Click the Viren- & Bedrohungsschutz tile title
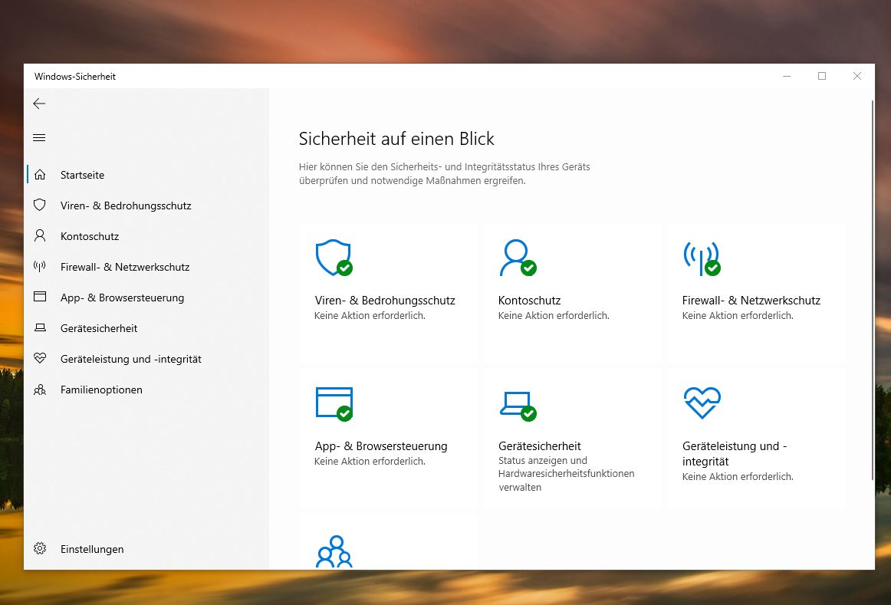The height and width of the screenshot is (605, 891). coord(385,301)
